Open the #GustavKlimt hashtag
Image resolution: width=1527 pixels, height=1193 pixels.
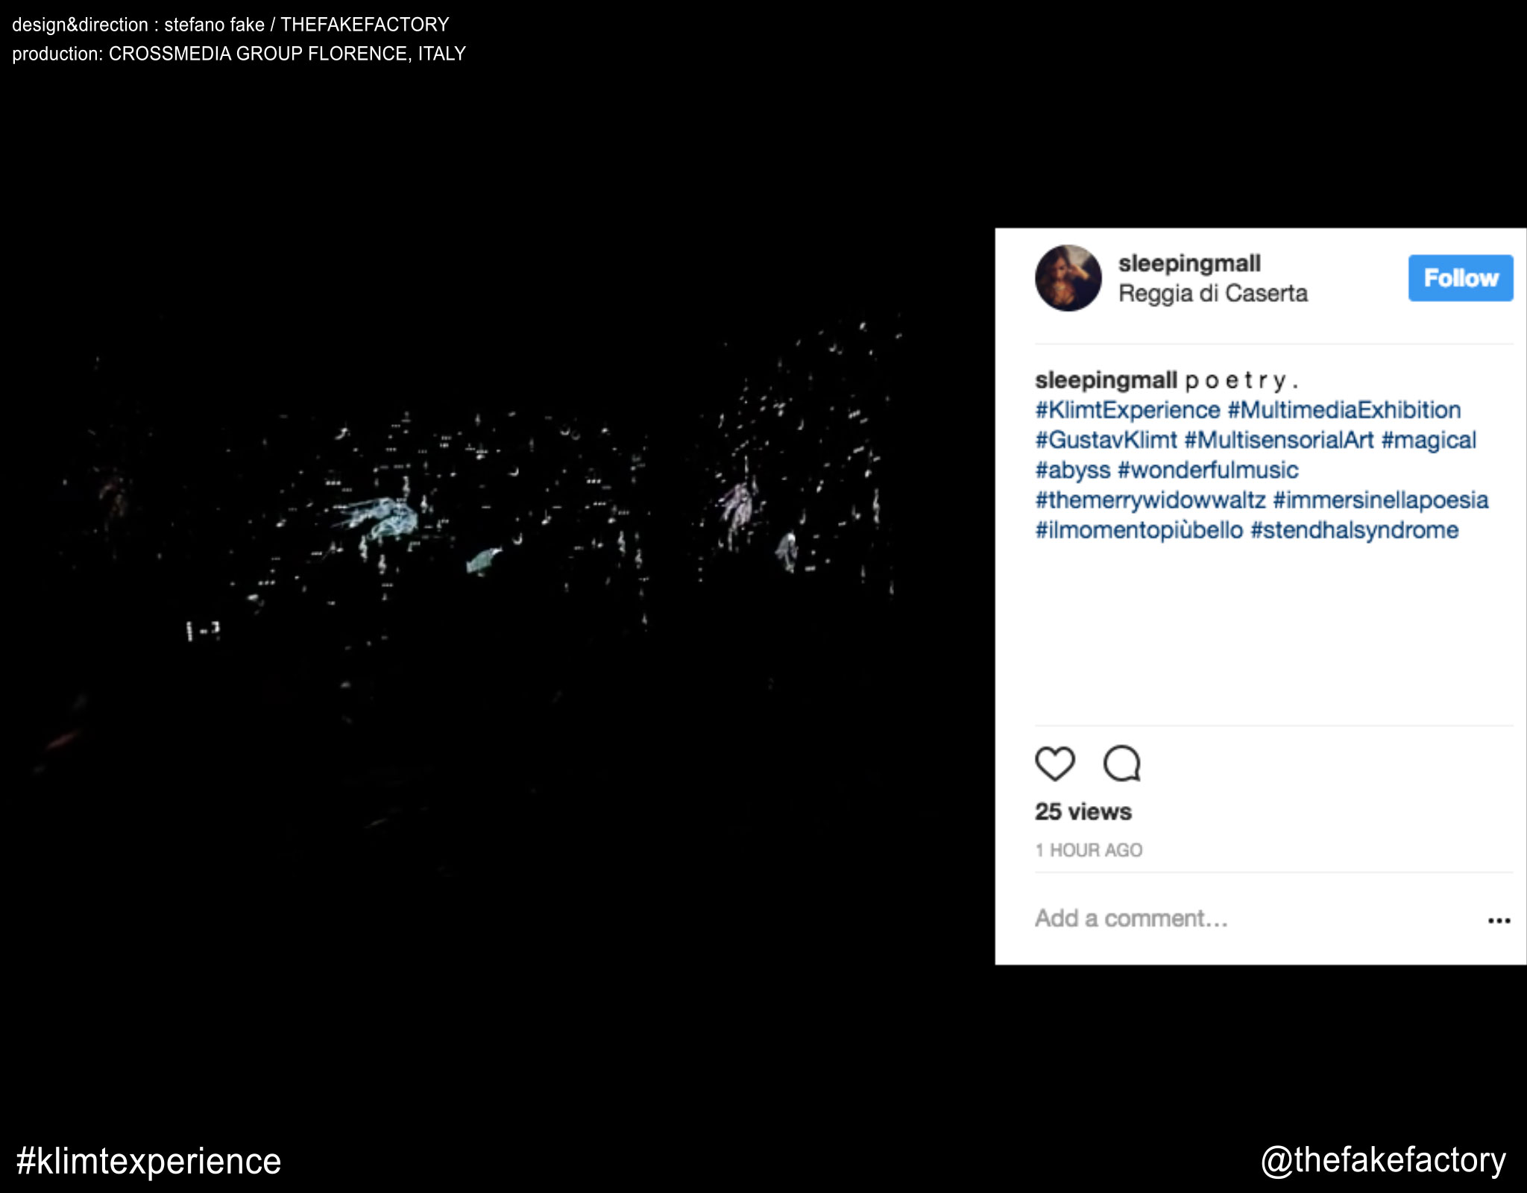[x=1106, y=440]
